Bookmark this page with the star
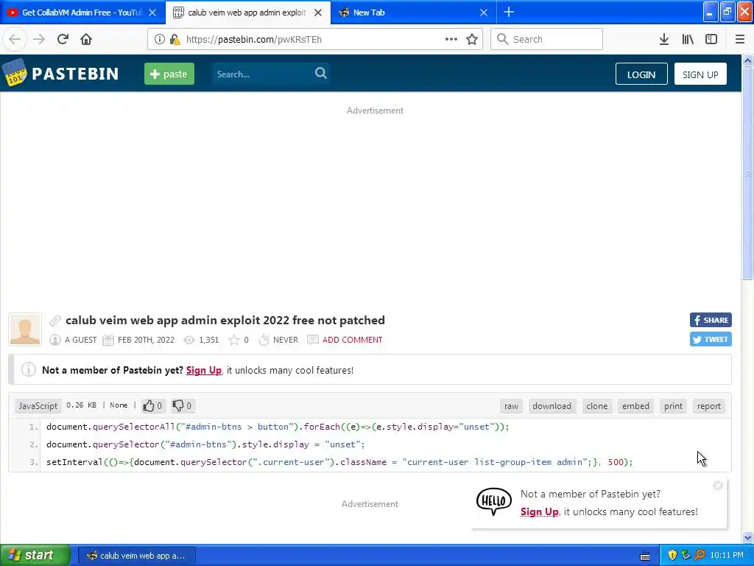 click(x=472, y=40)
